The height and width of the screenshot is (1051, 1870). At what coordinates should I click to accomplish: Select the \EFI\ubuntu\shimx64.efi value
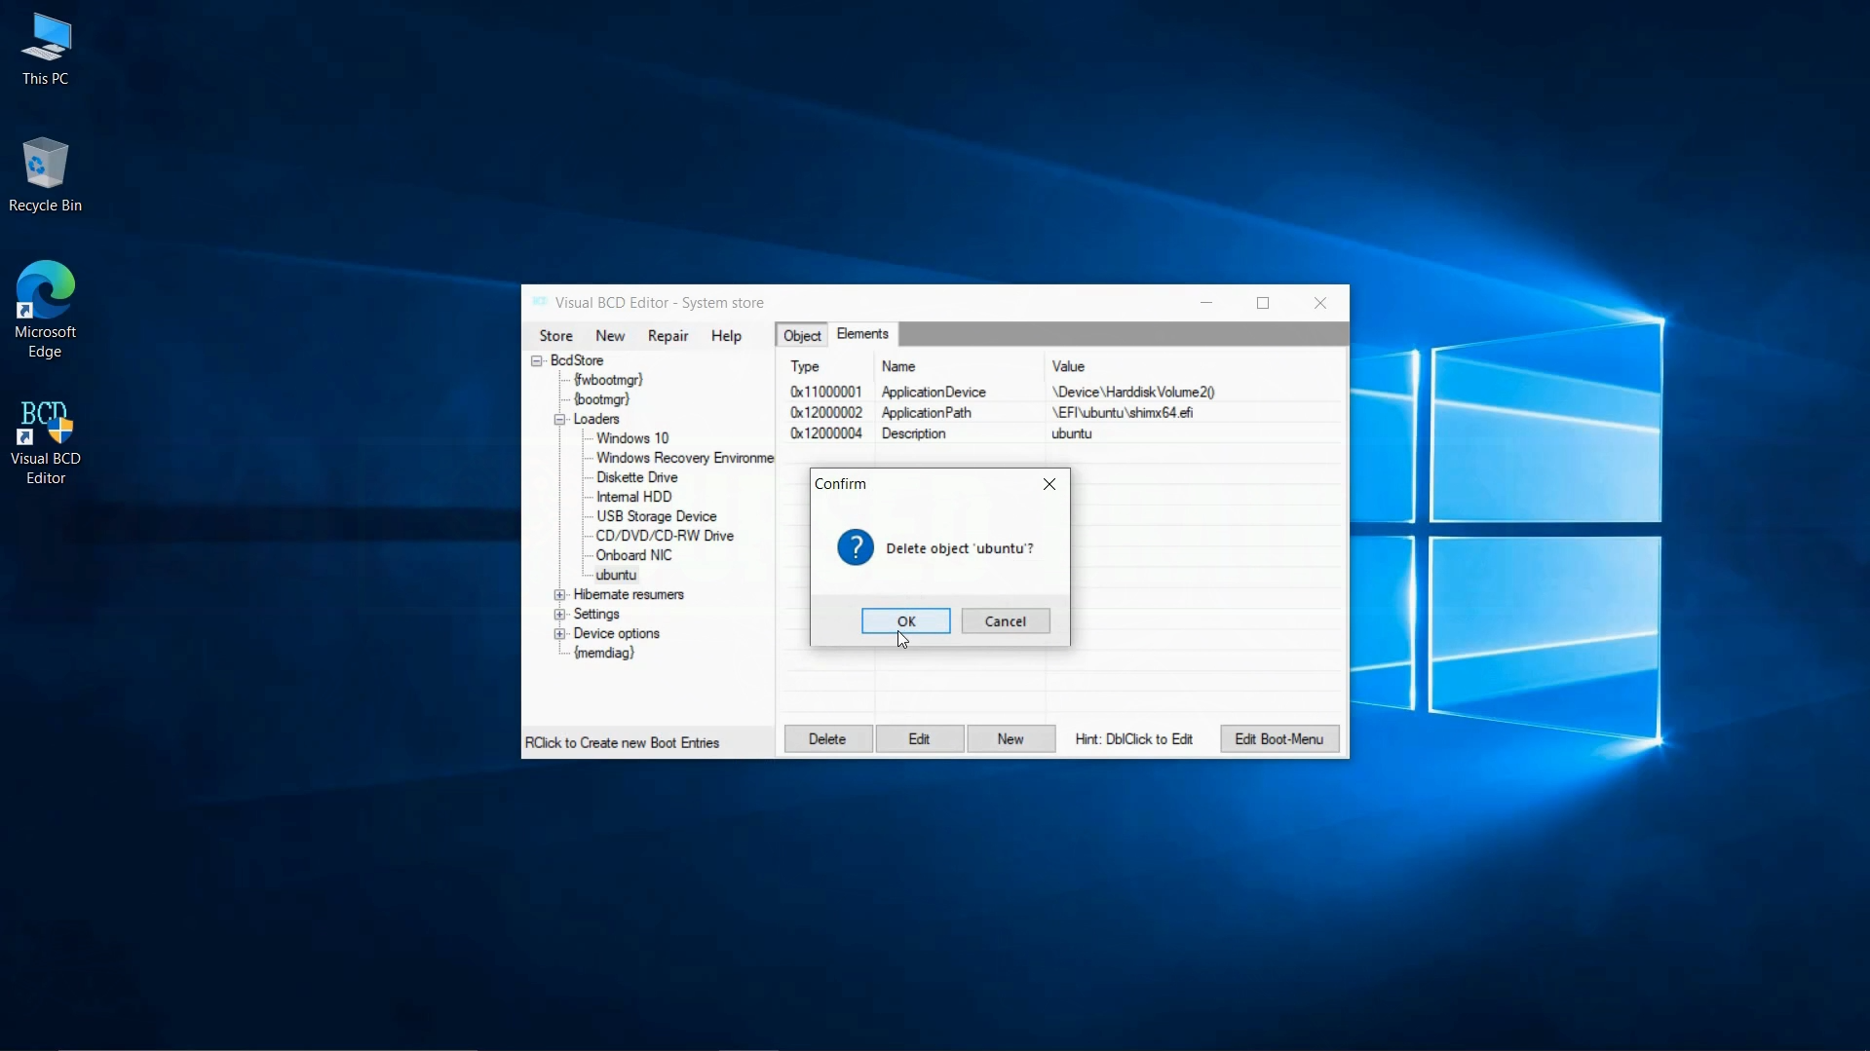1122,413
